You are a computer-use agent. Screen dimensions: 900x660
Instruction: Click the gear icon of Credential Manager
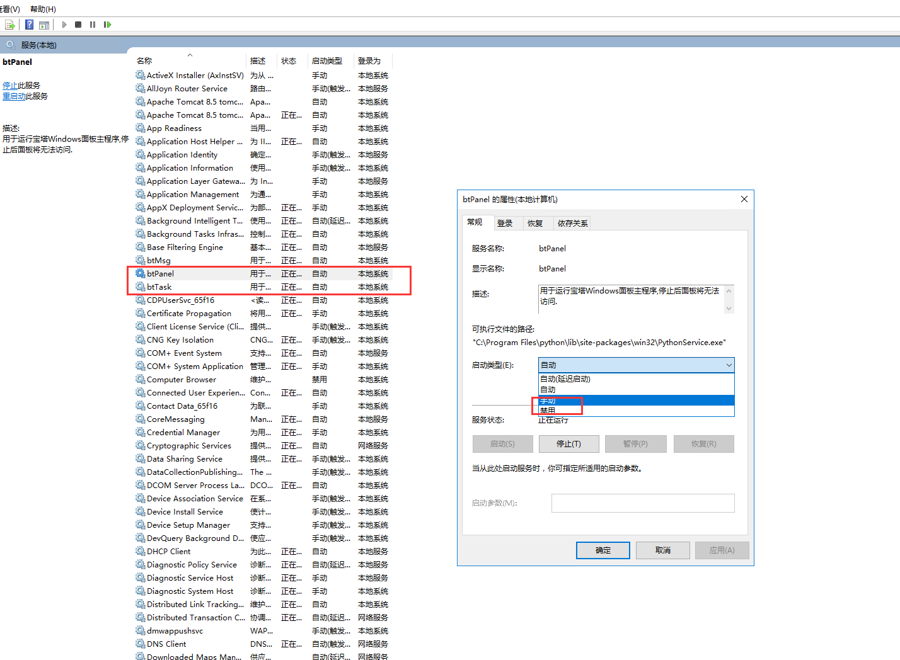tap(140, 432)
